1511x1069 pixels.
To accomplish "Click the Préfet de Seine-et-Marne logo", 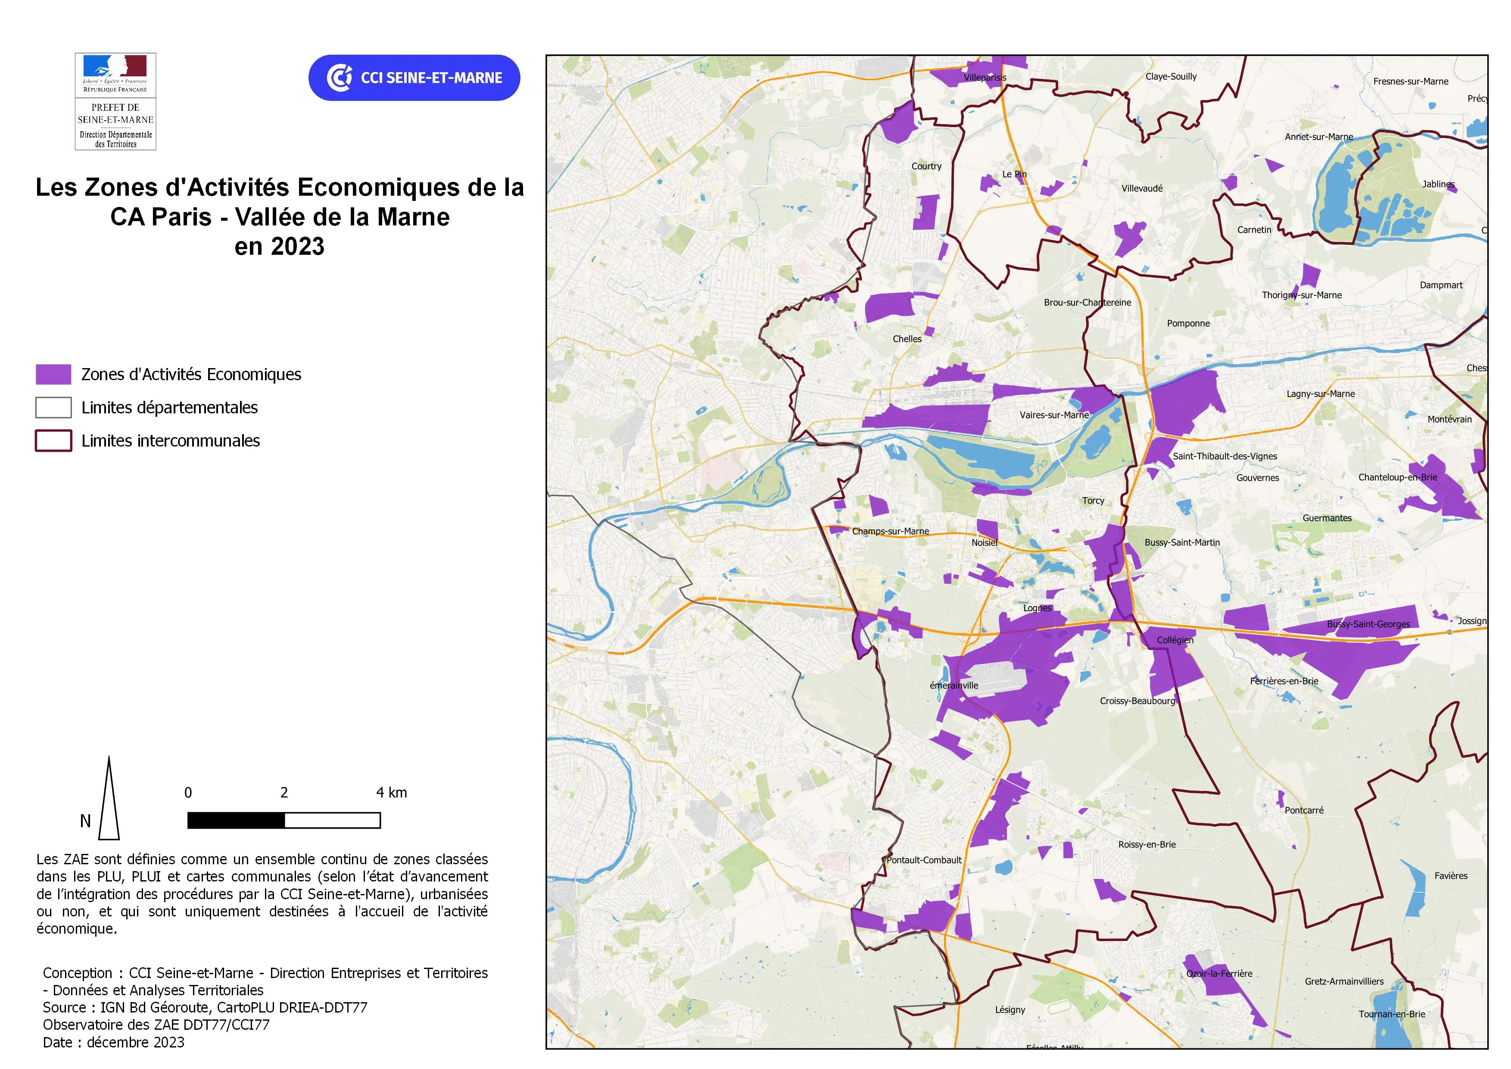I will click(116, 101).
